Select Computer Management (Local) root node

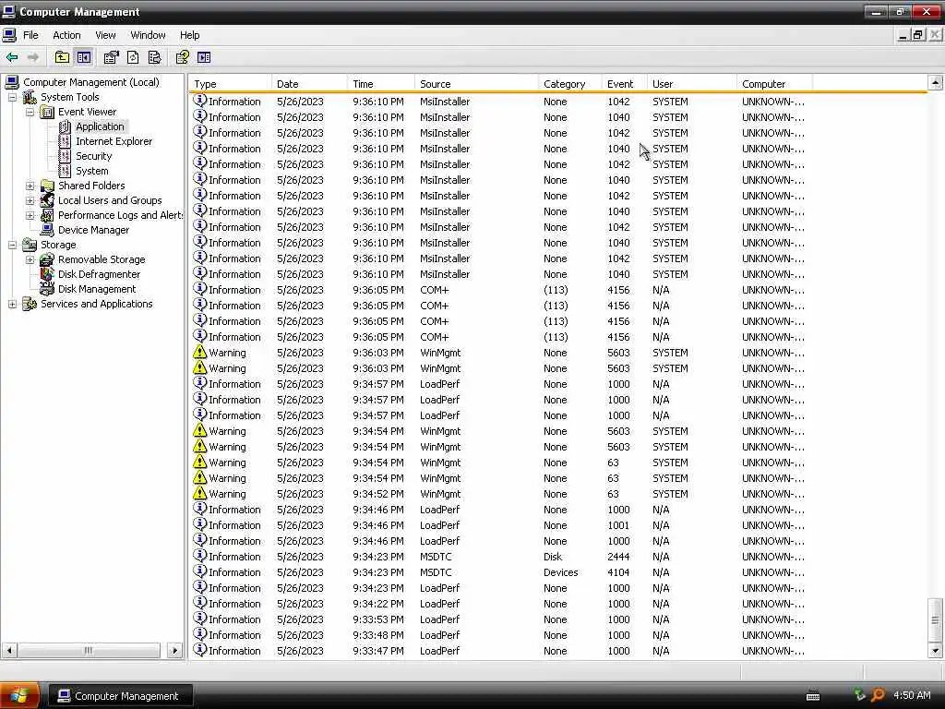(x=91, y=82)
